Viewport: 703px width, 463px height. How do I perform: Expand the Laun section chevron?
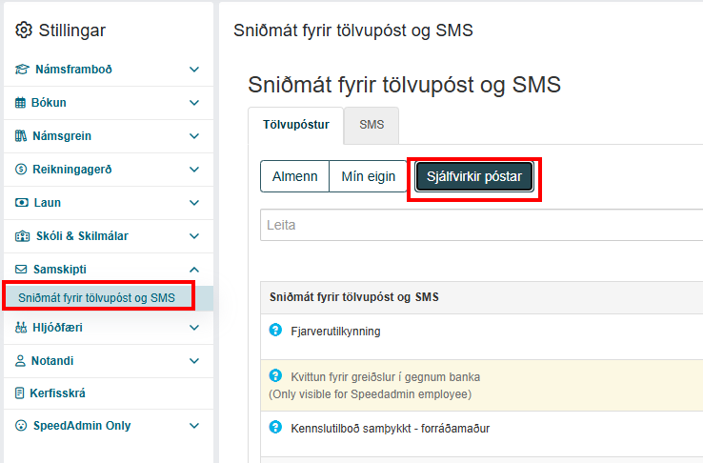click(x=194, y=203)
